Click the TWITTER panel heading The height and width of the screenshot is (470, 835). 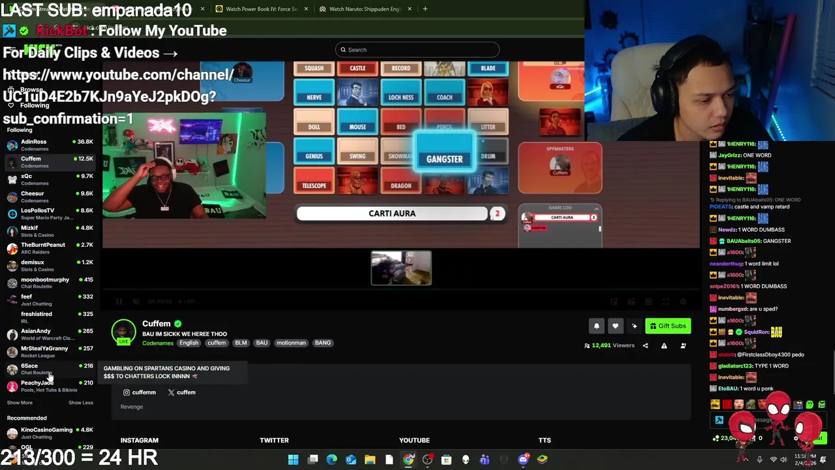[274, 440]
